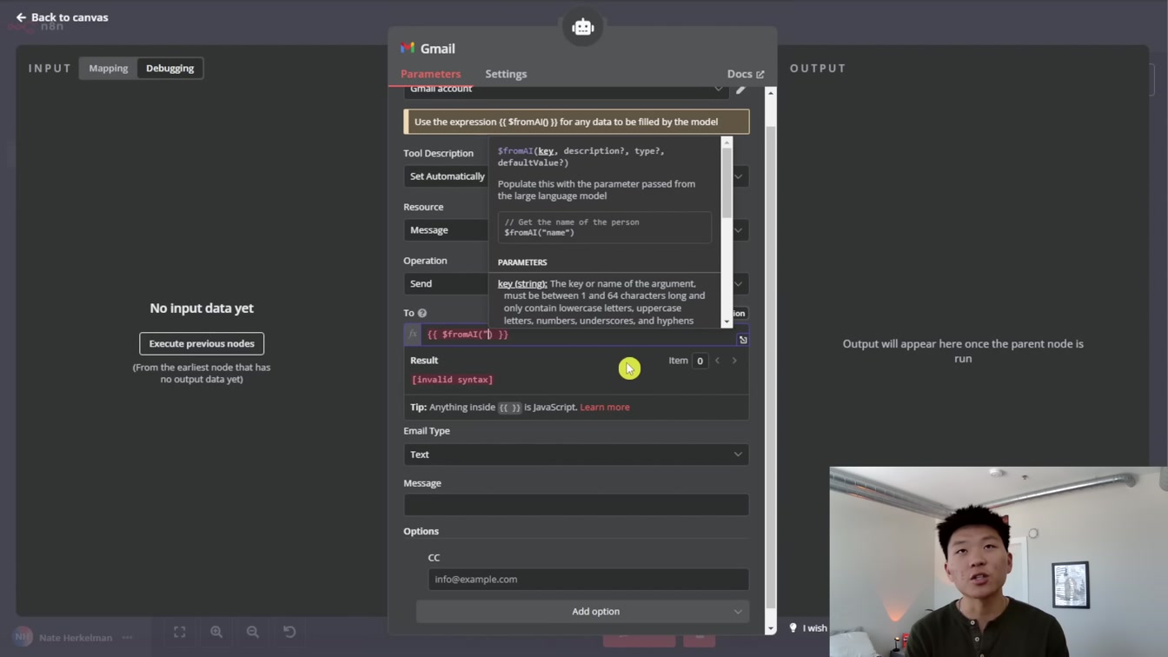This screenshot has height=657, width=1168.
Task: Open the expression editor expand icon
Action: click(x=743, y=340)
